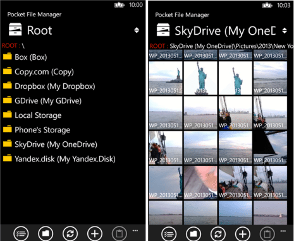This screenshot has width=294, height=241.
Task: Click the Yandex.disk folder's yellow icon
Action: click(8, 158)
